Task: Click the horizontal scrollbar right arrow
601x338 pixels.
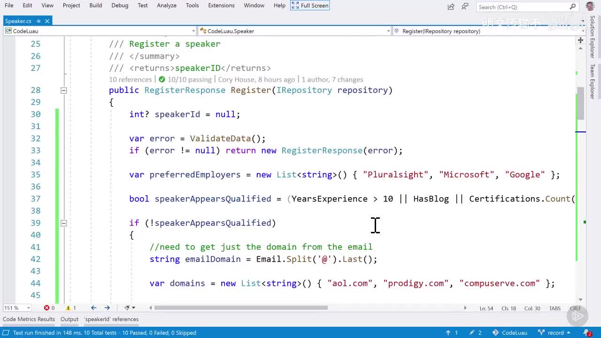Action: point(465,308)
